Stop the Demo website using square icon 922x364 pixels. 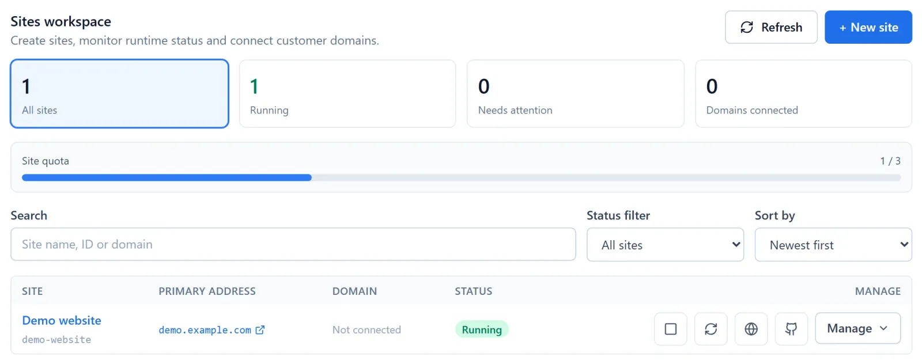pos(670,329)
